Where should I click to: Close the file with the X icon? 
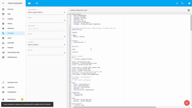(x=177, y=3)
